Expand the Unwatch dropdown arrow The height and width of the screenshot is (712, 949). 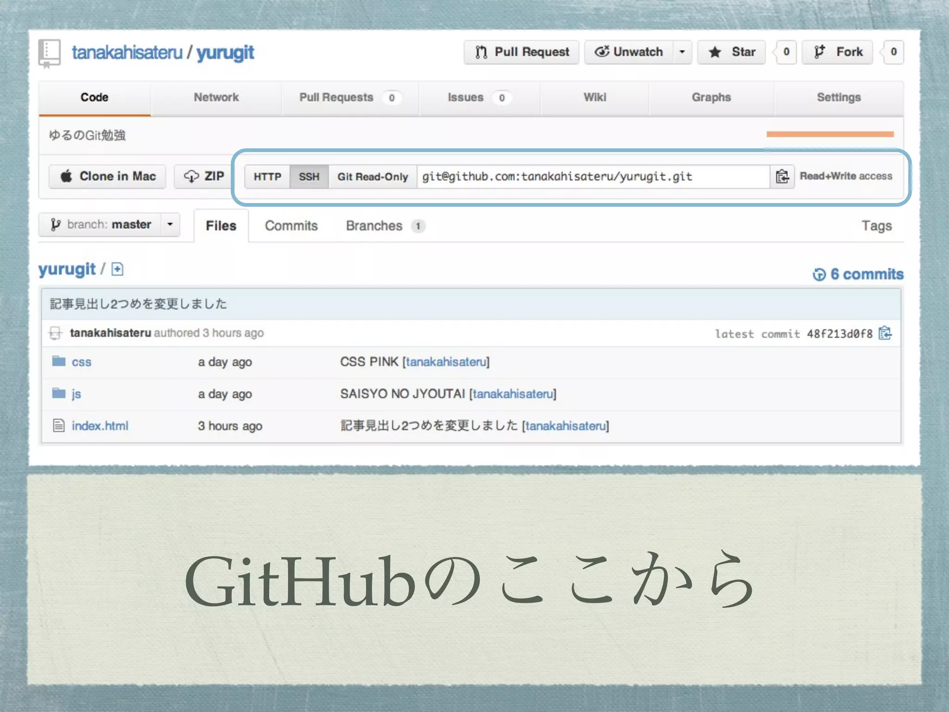(682, 52)
